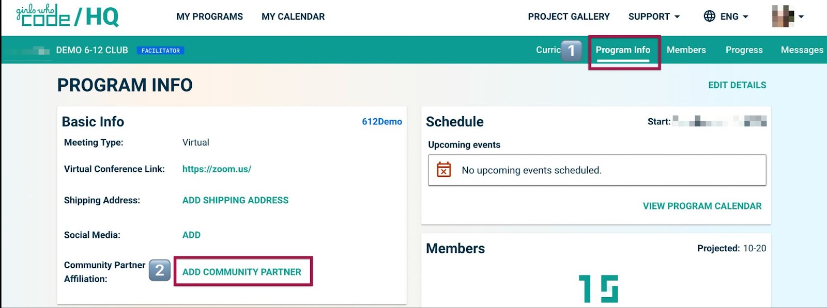Click the step 1 number badge
The image size is (827, 308).
tap(571, 51)
